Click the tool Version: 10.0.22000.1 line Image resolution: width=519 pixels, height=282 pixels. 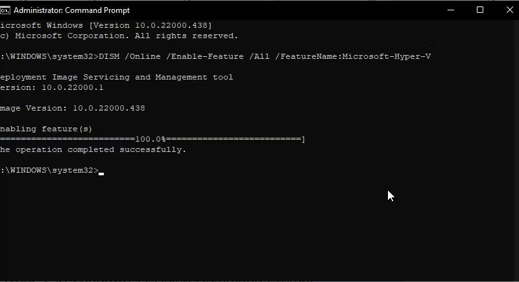[52, 87]
